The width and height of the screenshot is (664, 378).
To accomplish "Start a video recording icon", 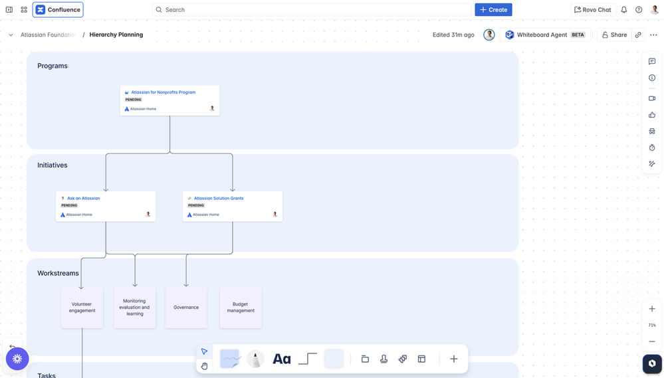I will tap(652, 98).
